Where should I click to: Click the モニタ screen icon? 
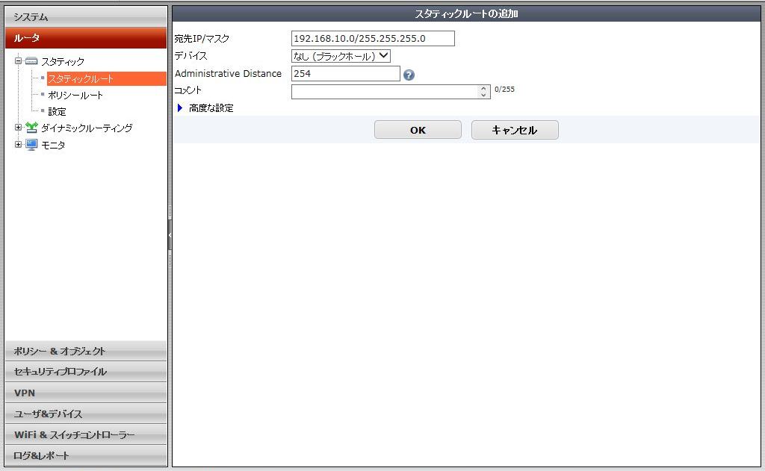pos(31,145)
